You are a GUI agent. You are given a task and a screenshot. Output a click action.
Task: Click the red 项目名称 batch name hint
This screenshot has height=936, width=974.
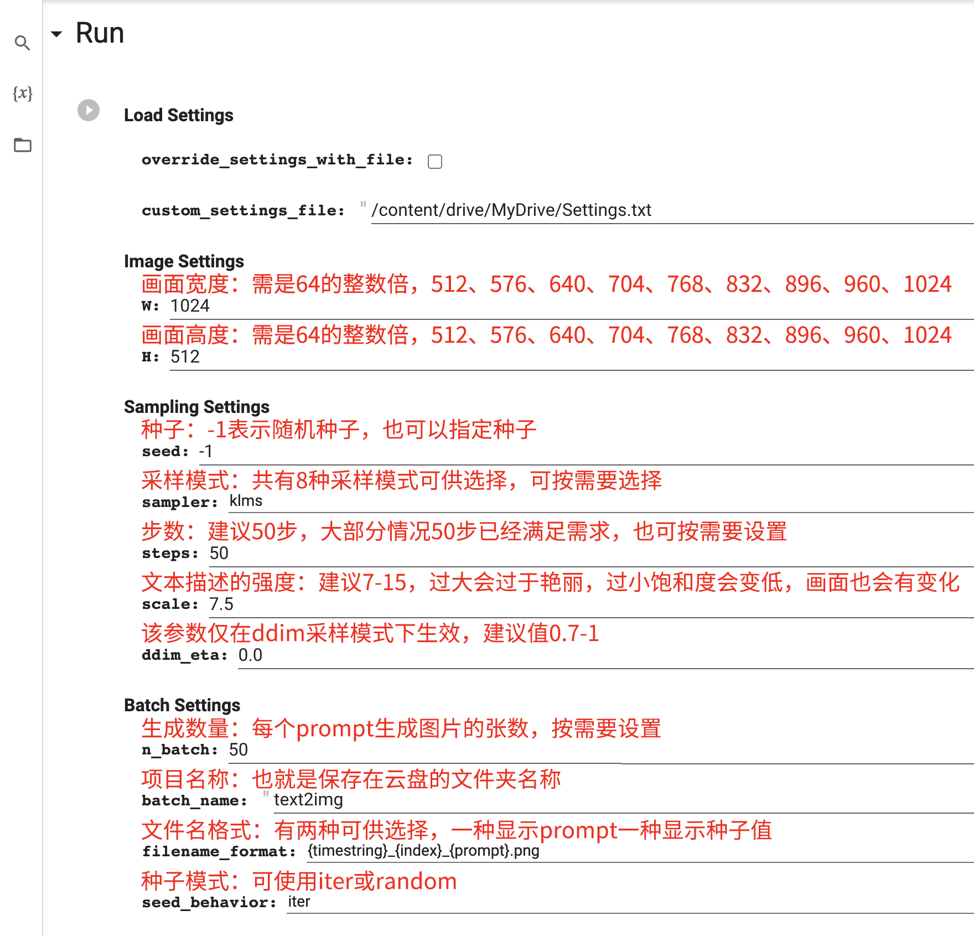[x=351, y=779]
